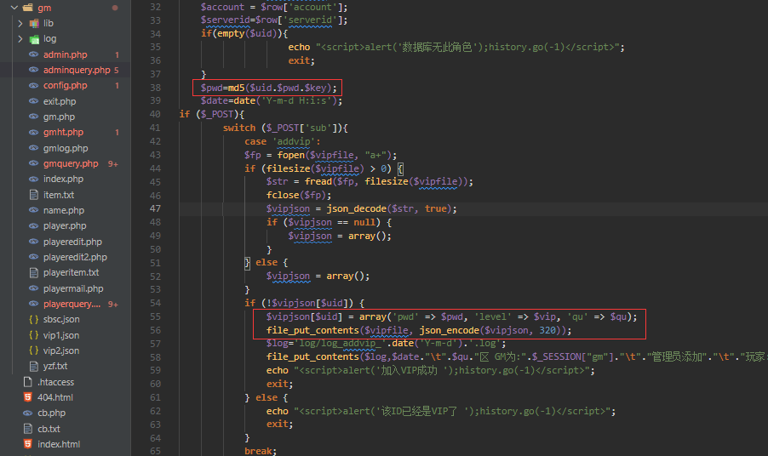Click the break statement on line 65

coord(261,451)
